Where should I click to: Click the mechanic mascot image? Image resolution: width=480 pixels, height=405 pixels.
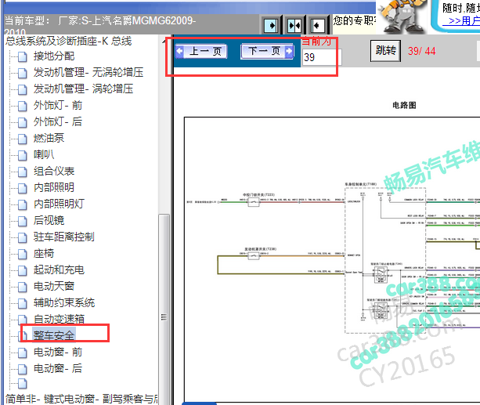coord(402,16)
